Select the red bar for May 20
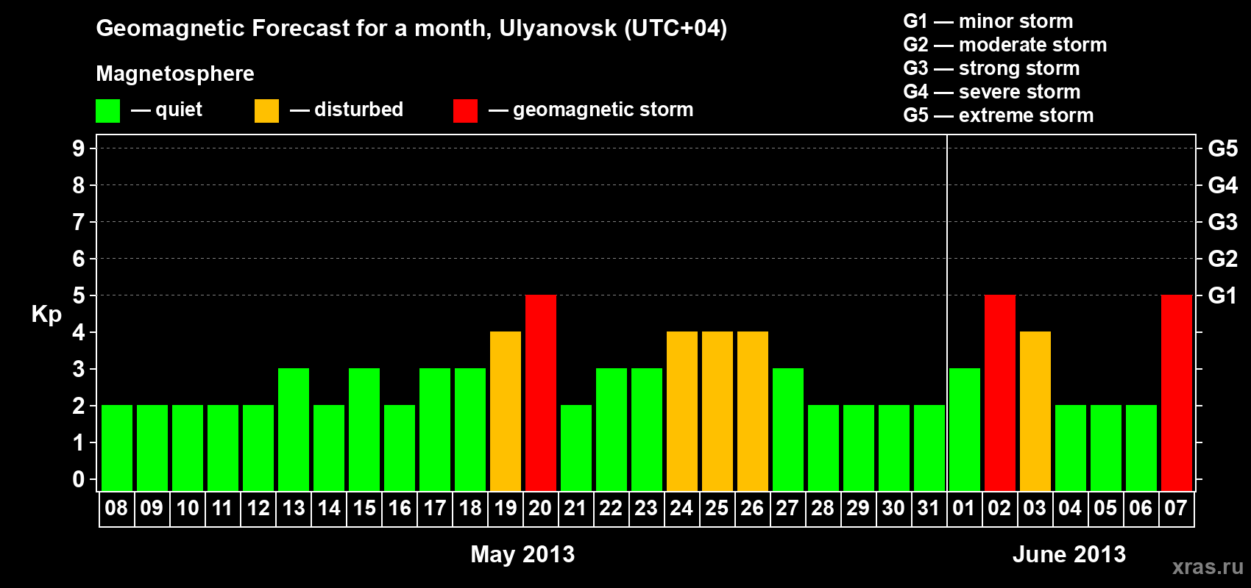The image size is (1251, 588). pos(541,392)
